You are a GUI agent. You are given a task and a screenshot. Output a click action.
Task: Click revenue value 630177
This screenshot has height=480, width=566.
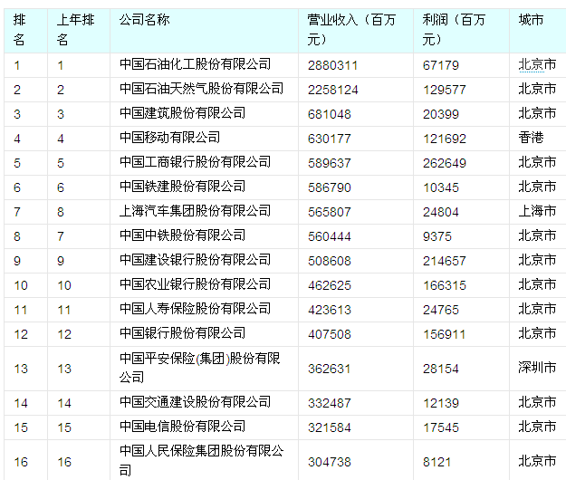pos(330,139)
